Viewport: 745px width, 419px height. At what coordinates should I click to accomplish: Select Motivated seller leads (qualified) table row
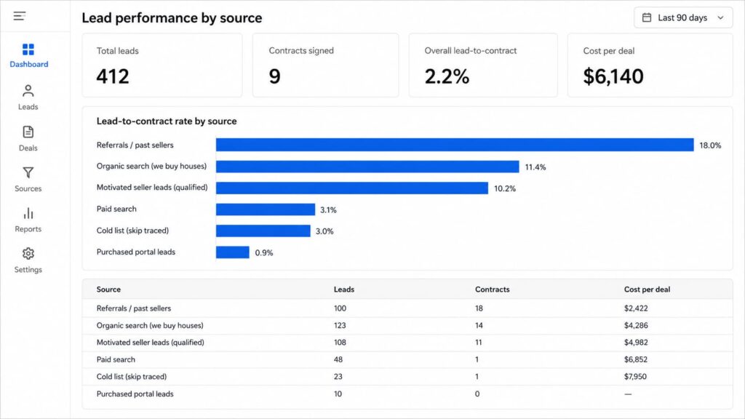(x=407, y=343)
